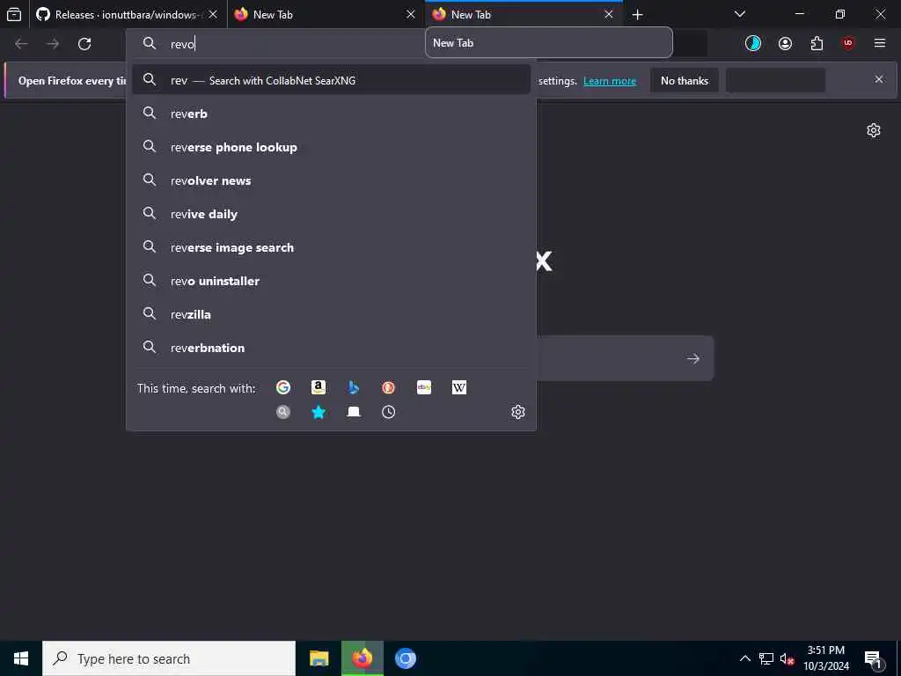Select 'rev — Search with CollabNet SearXNG' suggestion

pos(331,80)
